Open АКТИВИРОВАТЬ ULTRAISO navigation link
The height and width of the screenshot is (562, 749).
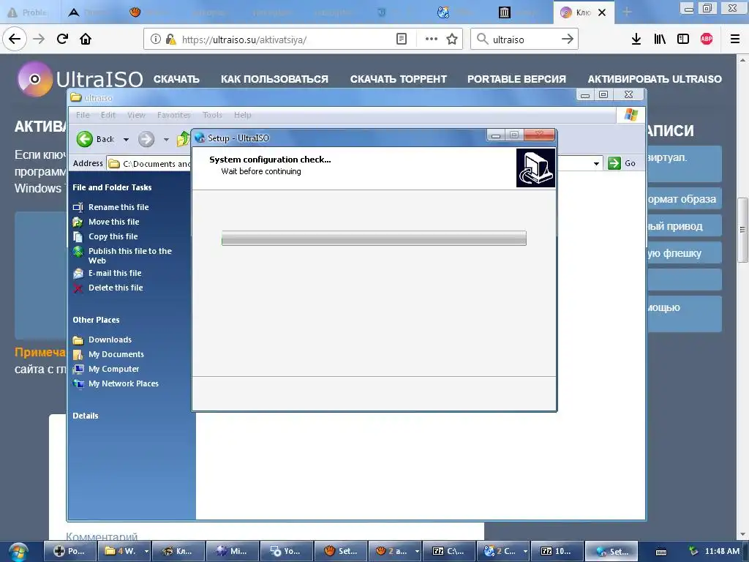pos(655,79)
